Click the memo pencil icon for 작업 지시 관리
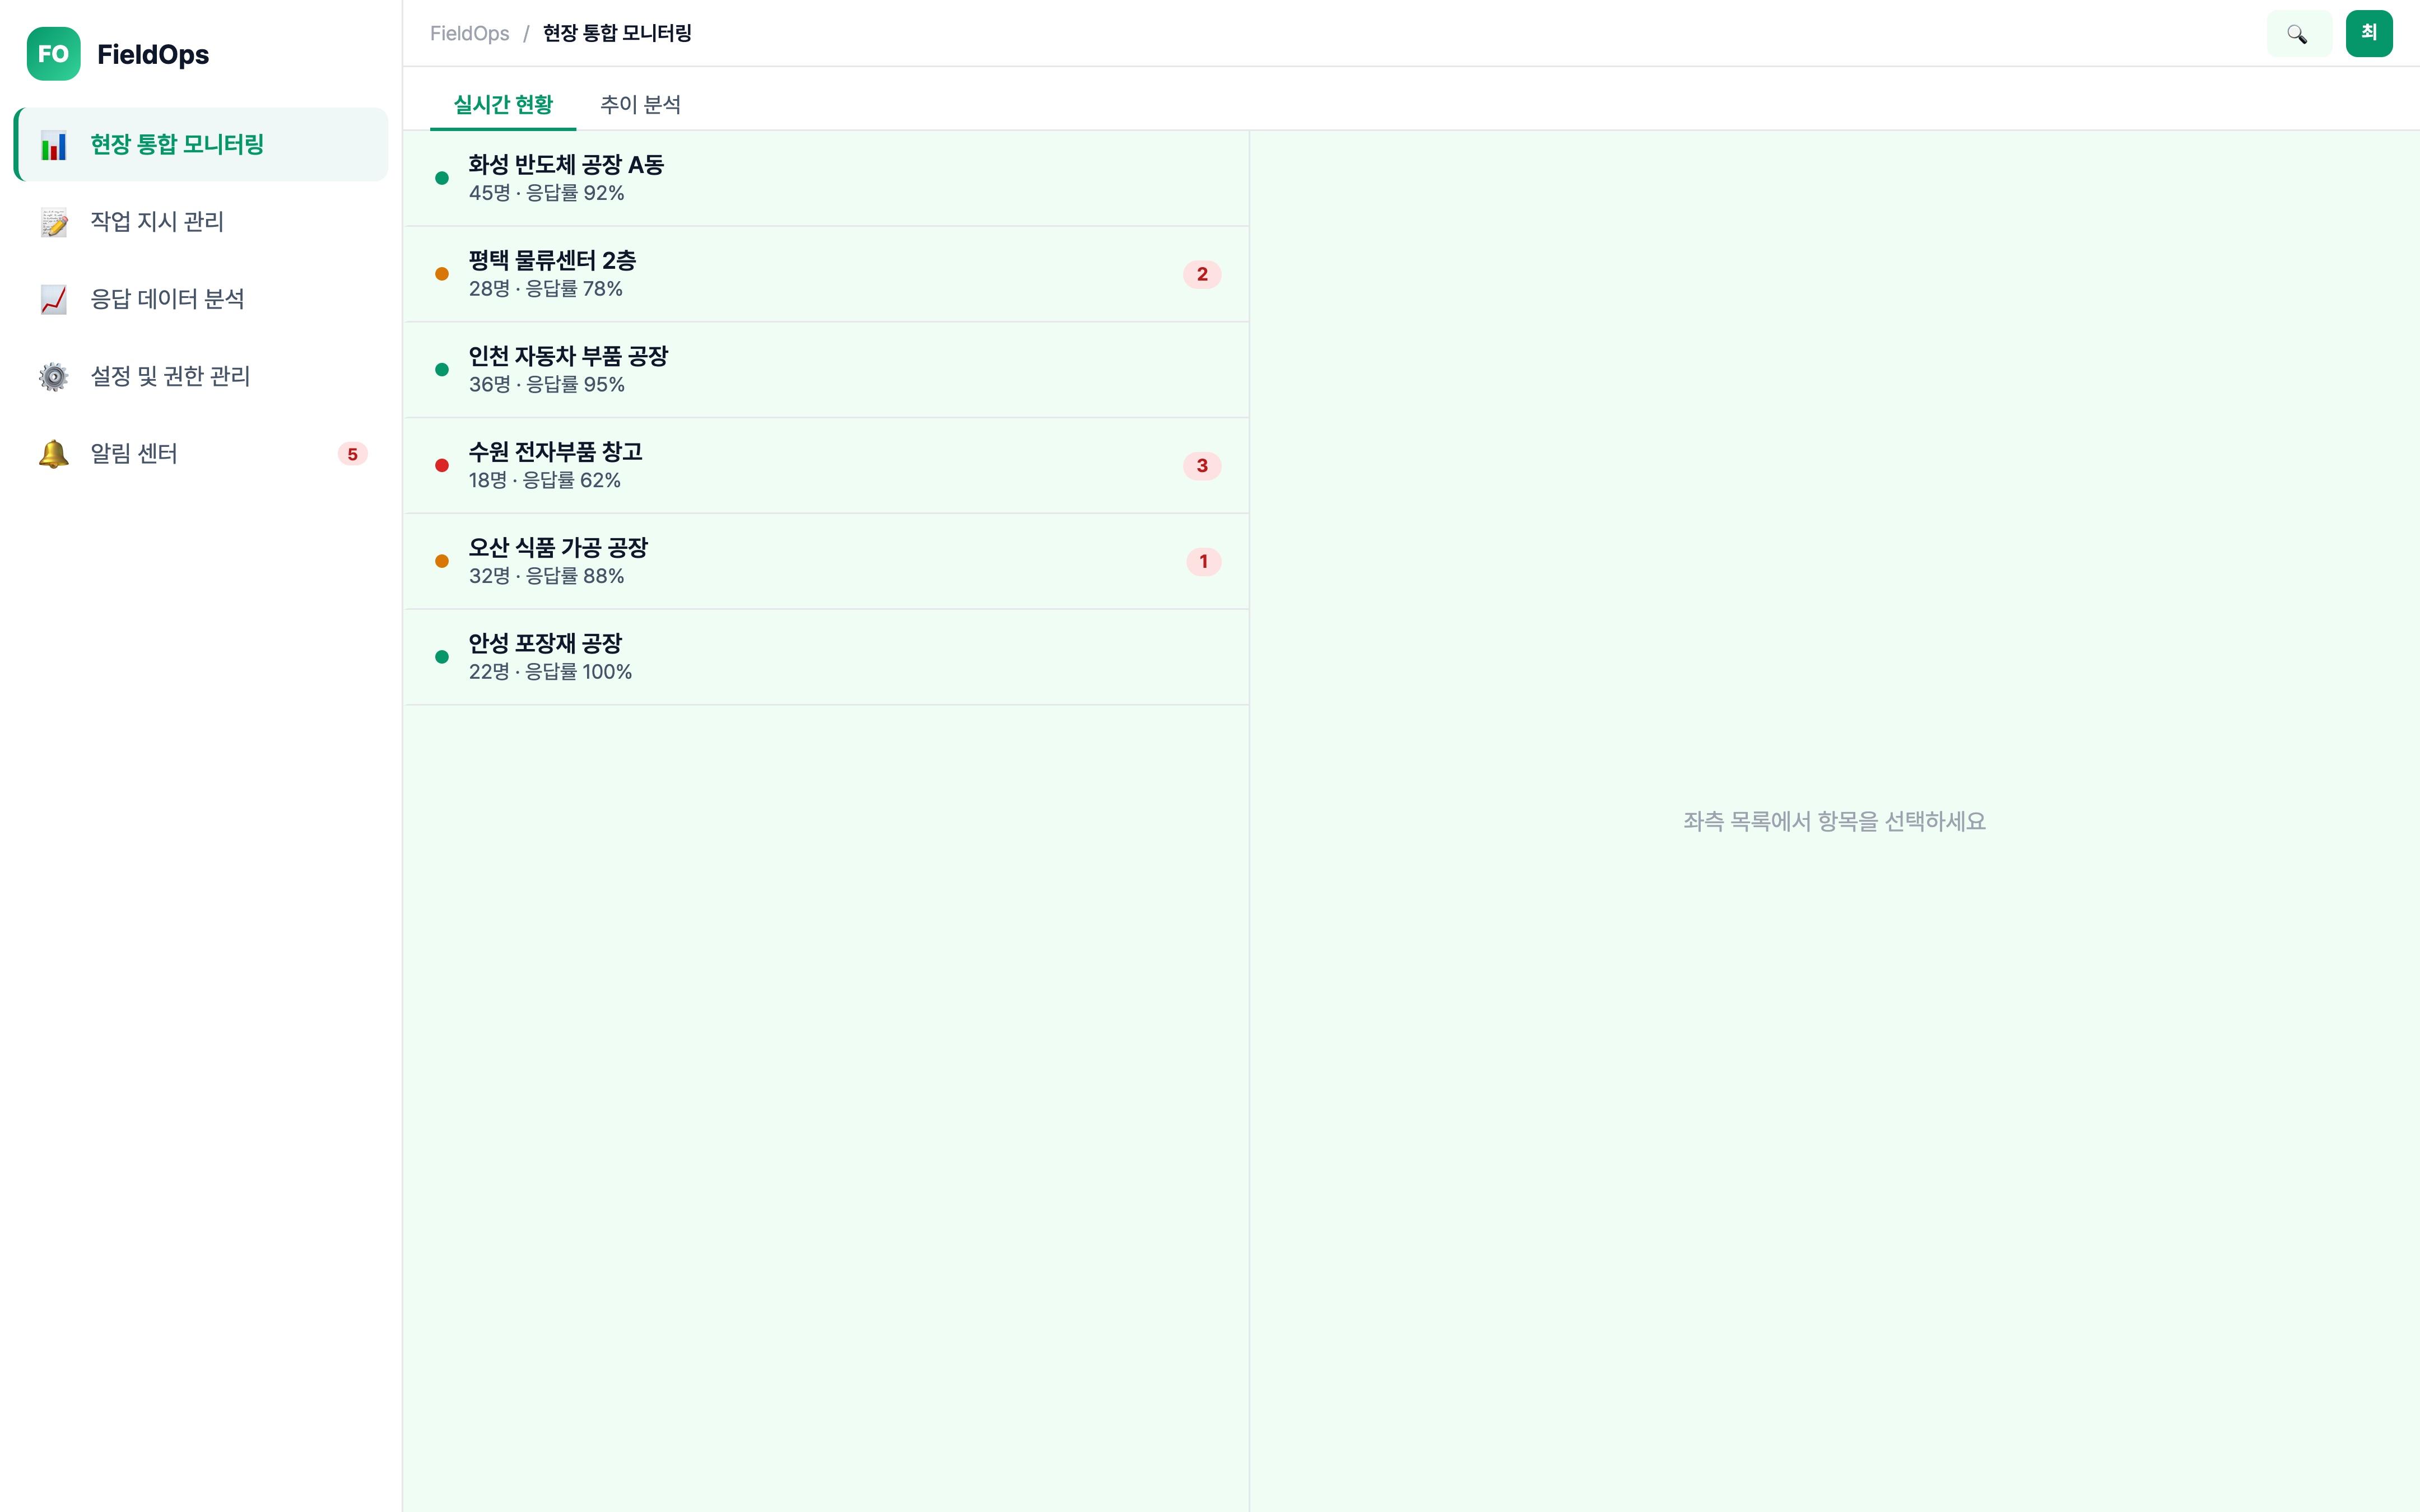 point(53,222)
